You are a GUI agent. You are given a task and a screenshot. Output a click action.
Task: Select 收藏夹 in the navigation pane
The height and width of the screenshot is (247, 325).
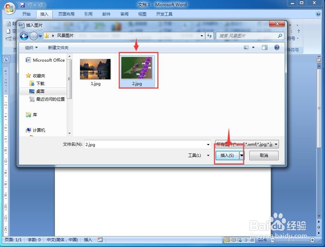[x=36, y=76]
